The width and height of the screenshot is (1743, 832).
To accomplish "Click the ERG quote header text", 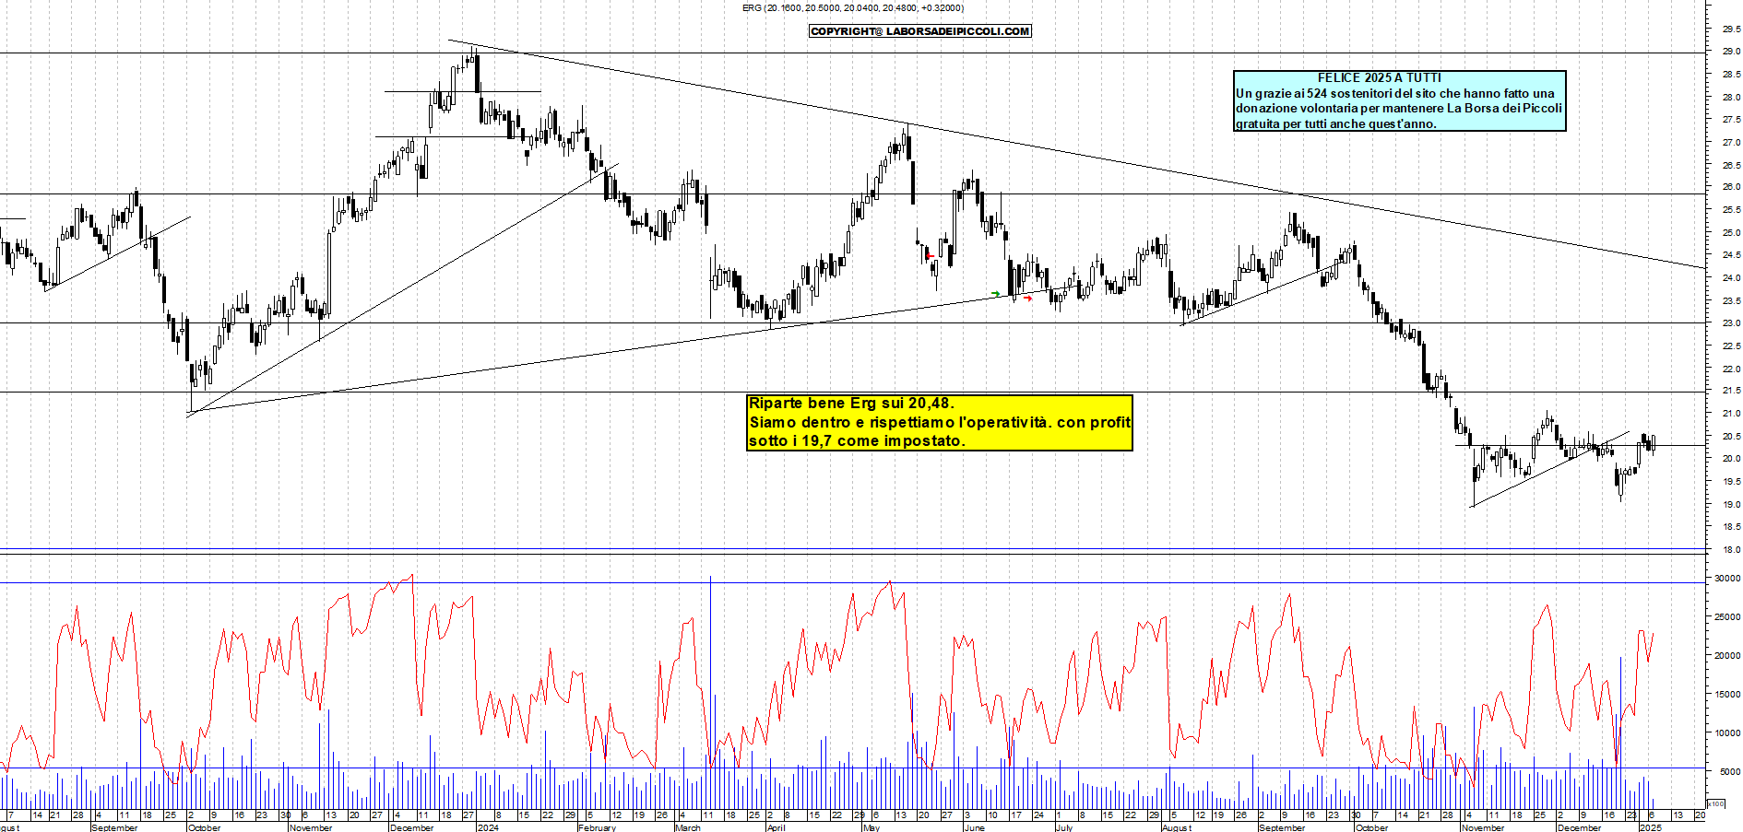I will 853,8.
